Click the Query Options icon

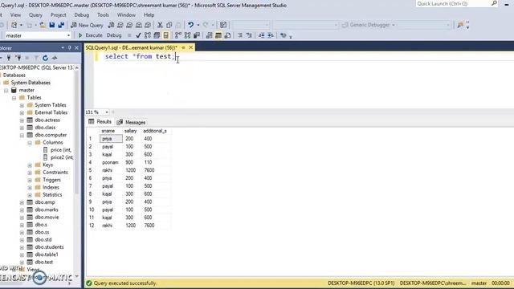click(x=157, y=35)
